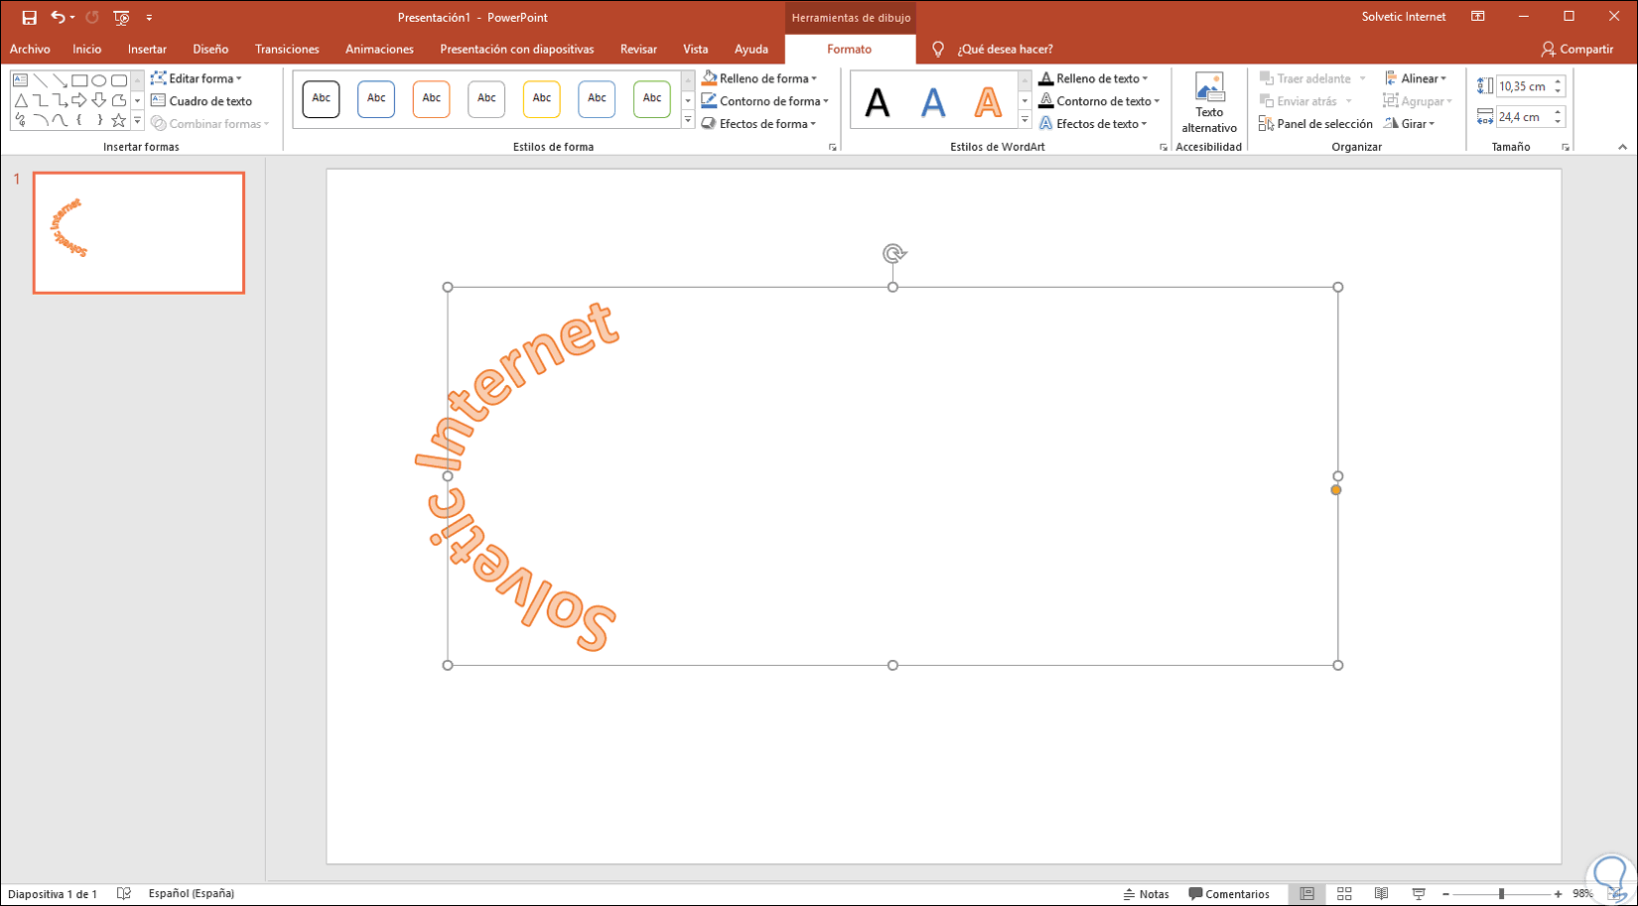This screenshot has height=906, width=1638.
Task: Switch to slide sorter view icon
Action: (1344, 894)
